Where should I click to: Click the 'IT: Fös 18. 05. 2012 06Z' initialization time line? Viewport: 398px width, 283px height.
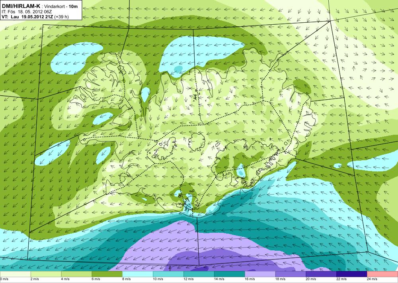[27, 12]
